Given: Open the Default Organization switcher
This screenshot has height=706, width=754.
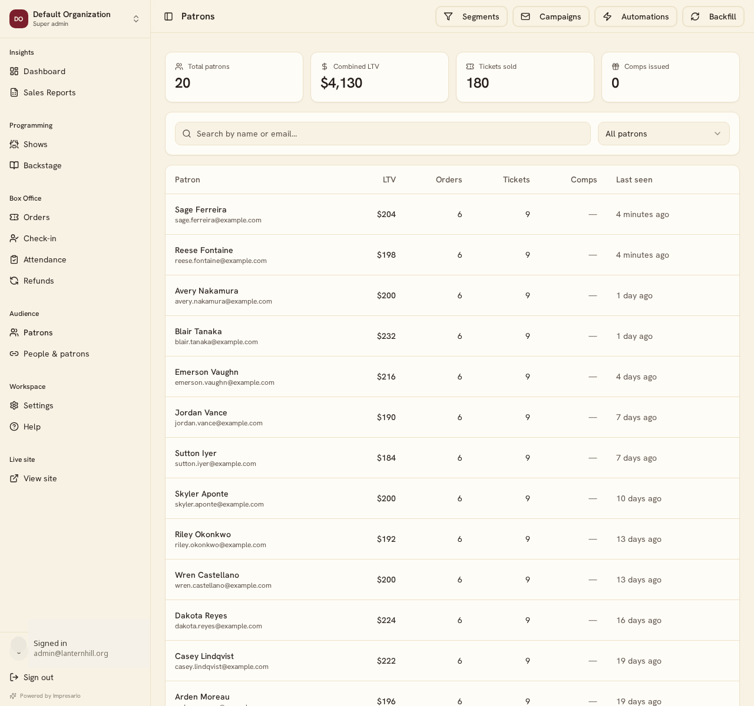Looking at the screenshot, I should (x=75, y=19).
